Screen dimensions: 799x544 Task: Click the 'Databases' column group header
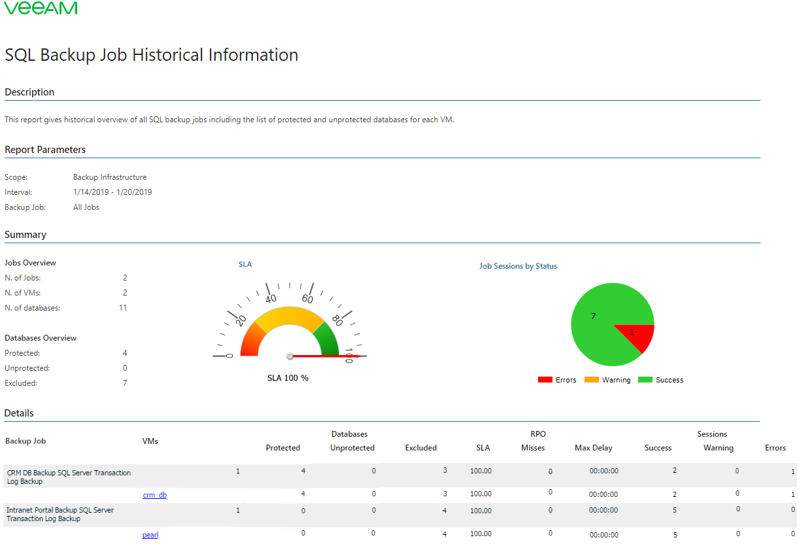tap(349, 434)
